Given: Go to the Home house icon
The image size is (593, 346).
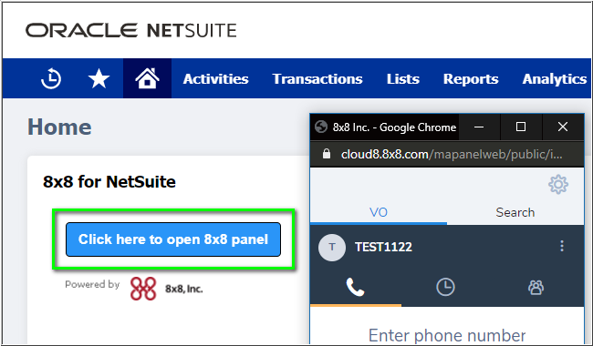Looking at the screenshot, I should tap(147, 78).
